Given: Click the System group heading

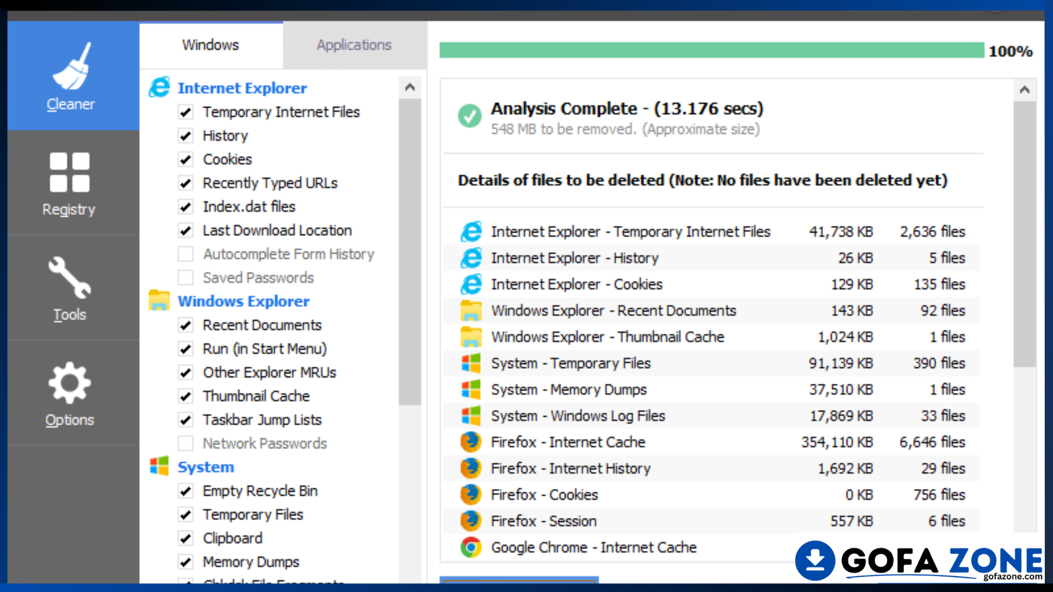Looking at the screenshot, I should coord(206,467).
